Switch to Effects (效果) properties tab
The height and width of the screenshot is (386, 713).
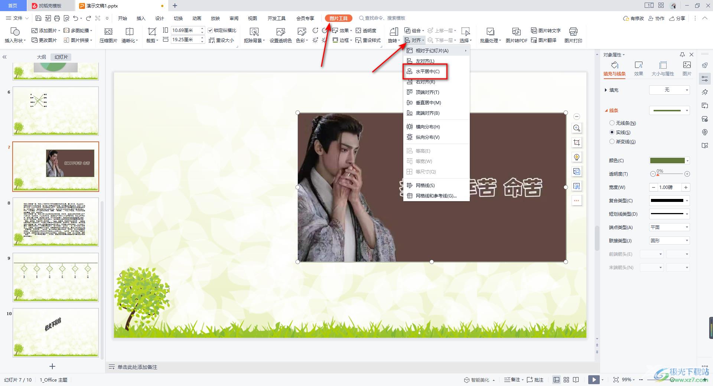click(638, 69)
